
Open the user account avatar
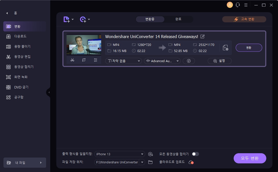(230, 5)
